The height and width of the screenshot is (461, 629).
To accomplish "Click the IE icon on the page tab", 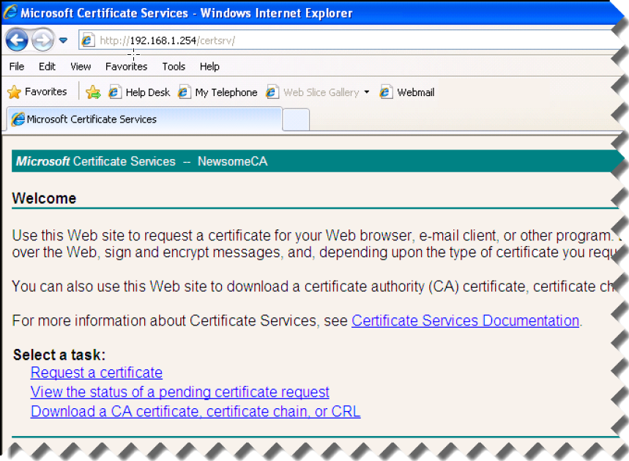I will pyautogui.click(x=18, y=119).
